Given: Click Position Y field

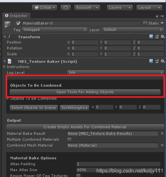Looking at the screenshot, I should (x=117, y=42).
